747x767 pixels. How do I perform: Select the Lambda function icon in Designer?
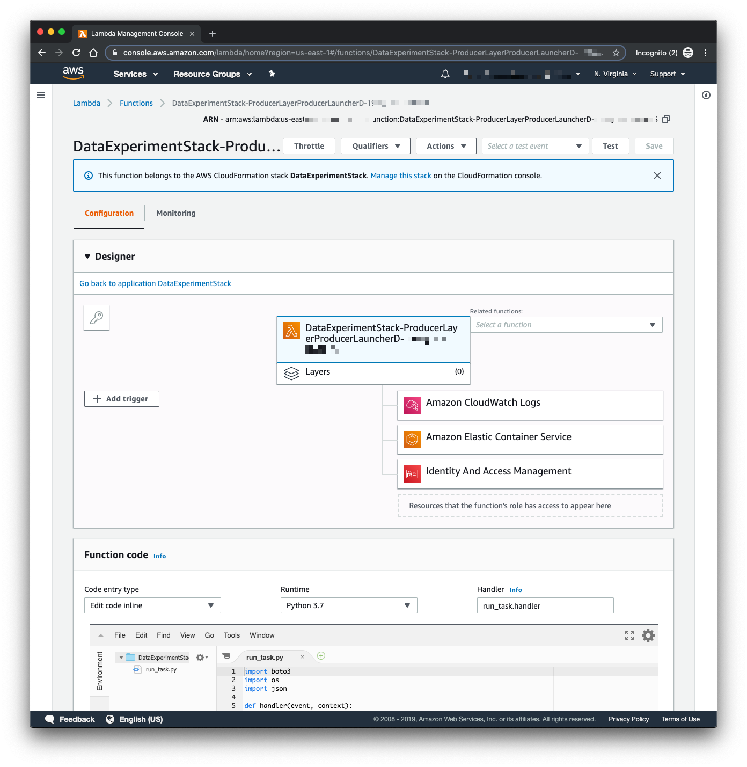click(291, 331)
